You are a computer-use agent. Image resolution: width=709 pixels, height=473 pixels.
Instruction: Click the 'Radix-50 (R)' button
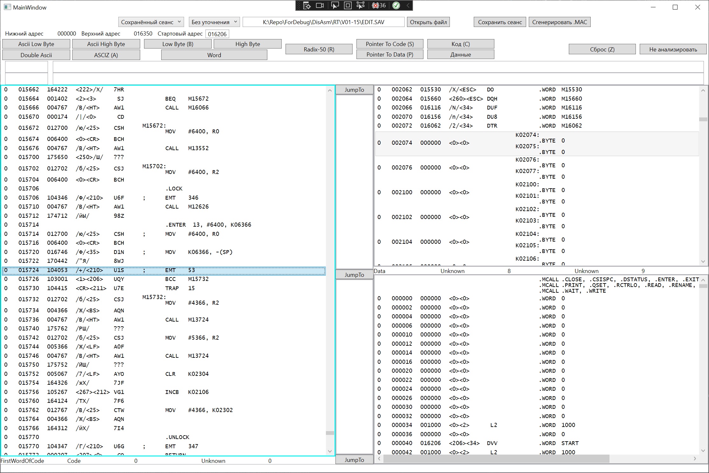(x=319, y=49)
